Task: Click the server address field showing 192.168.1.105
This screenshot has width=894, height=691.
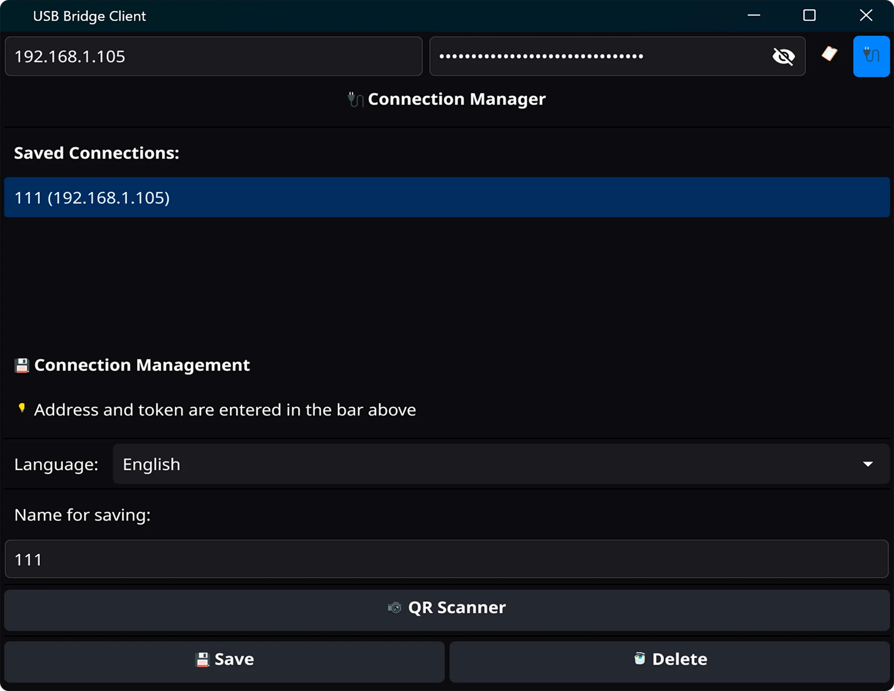Action: [213, 56]
